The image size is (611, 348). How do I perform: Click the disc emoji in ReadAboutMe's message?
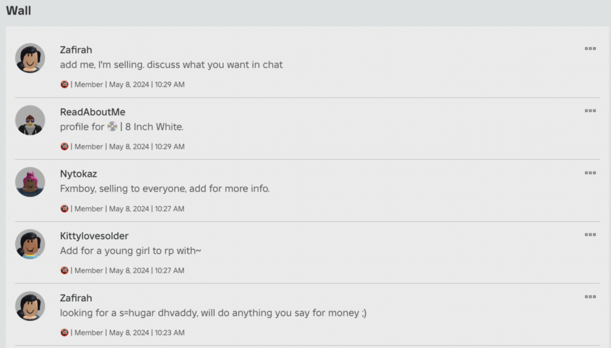[x=112, y=126]
